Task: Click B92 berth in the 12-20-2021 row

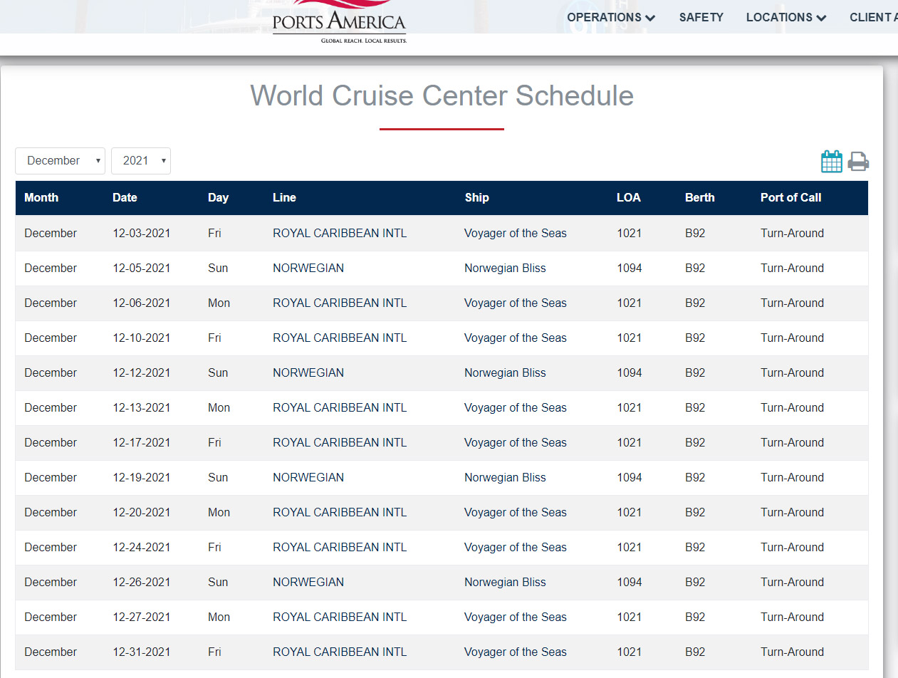Action: point(695,512)
